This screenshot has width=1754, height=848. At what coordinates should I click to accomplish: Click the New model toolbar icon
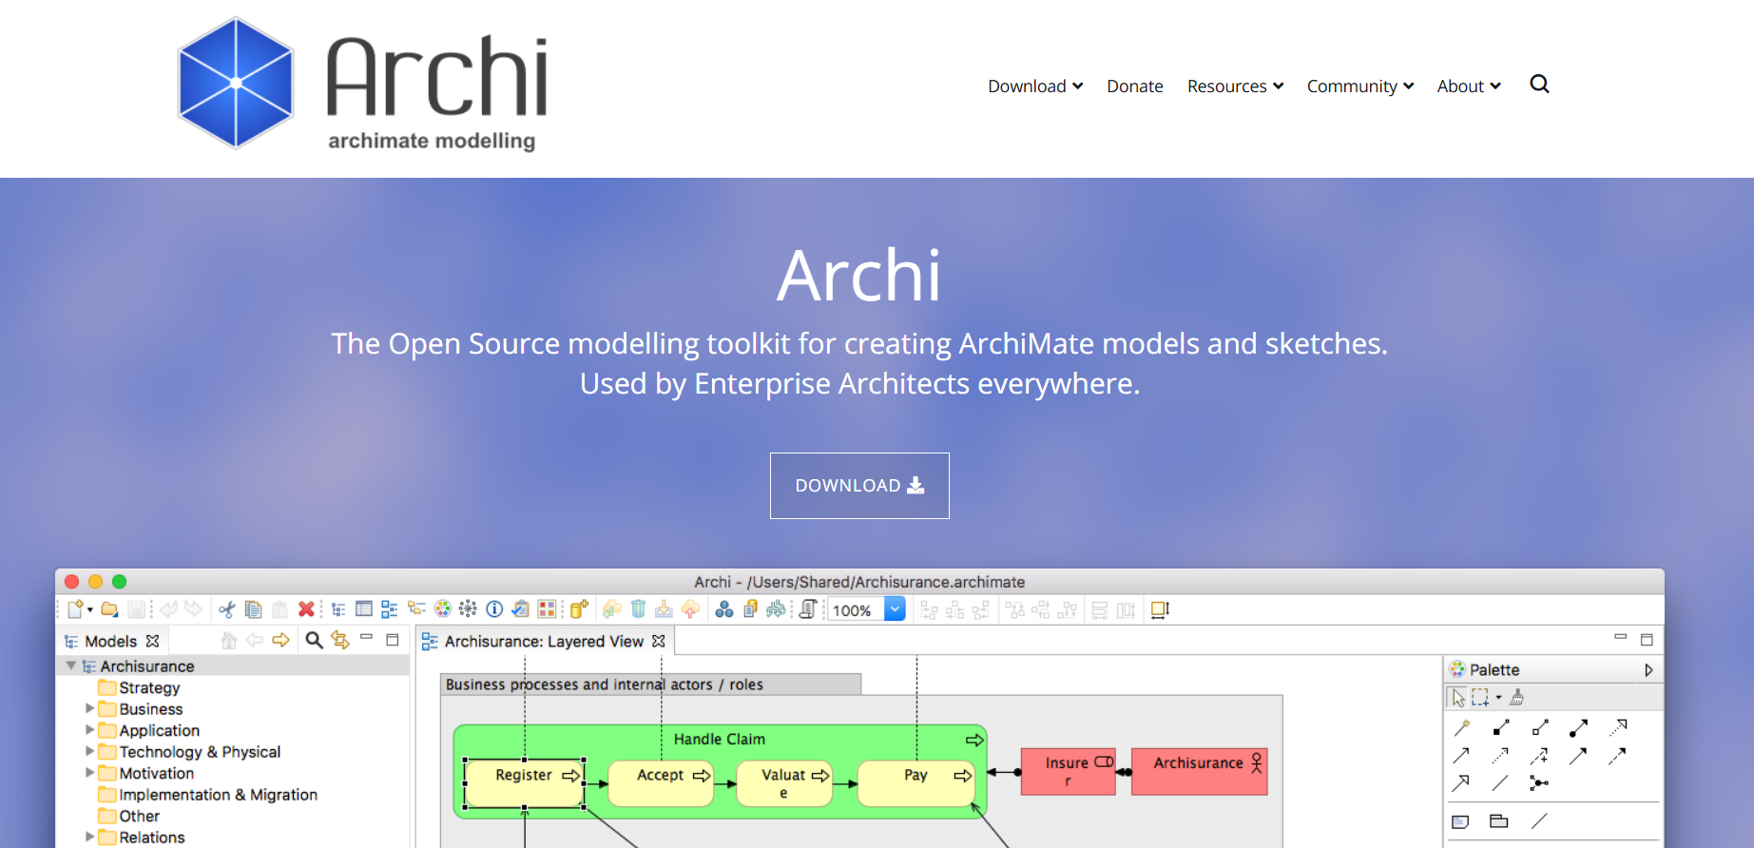tap(76, 609)
